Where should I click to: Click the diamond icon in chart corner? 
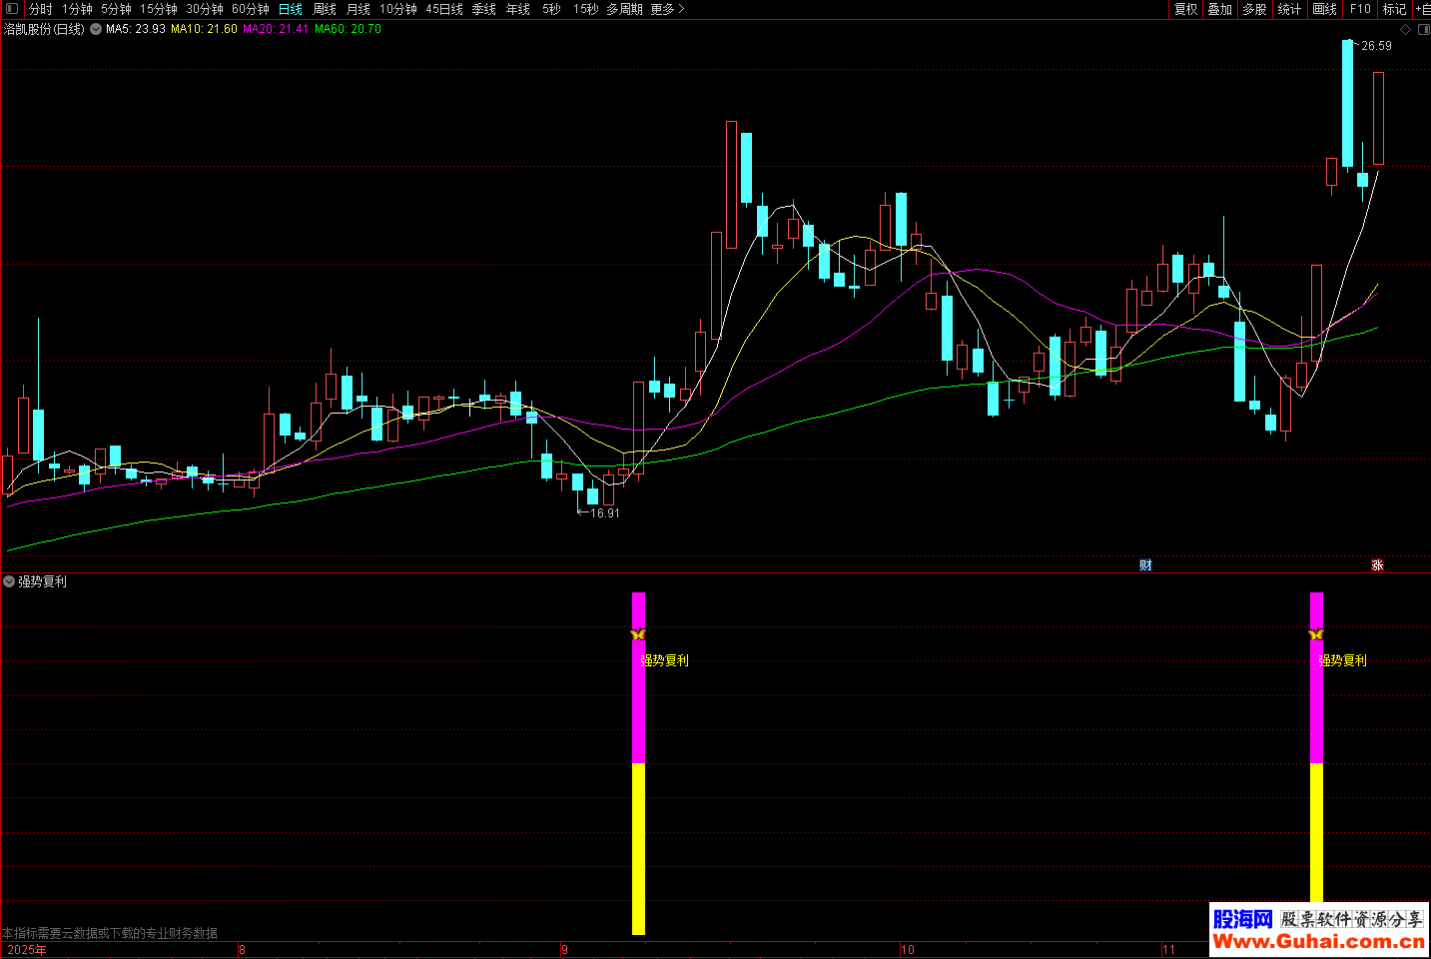point(1406,30)
